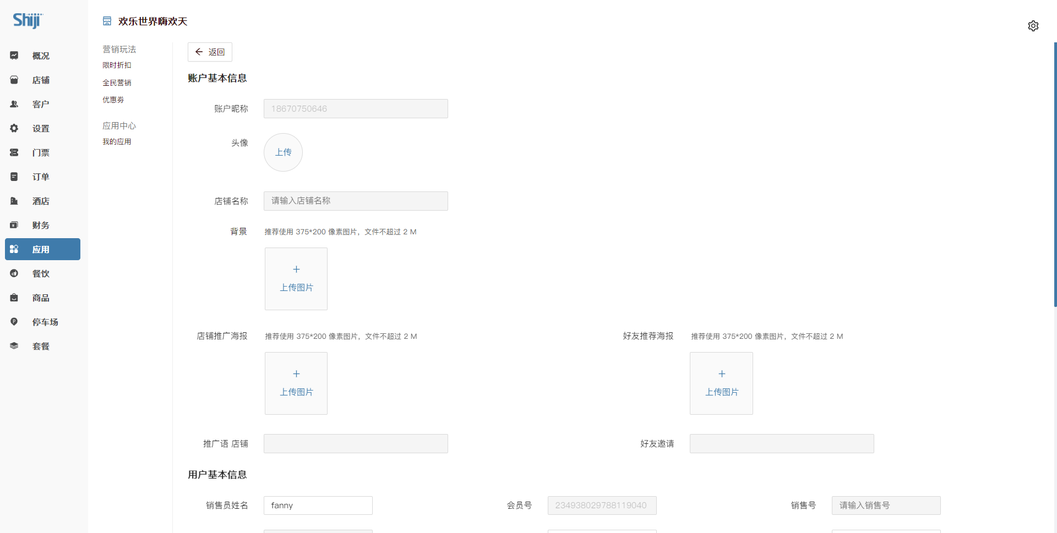Click the 财务 finance sidebar icon
The height and width of the screenshot is (533, 1057).
tap(14, 225)
